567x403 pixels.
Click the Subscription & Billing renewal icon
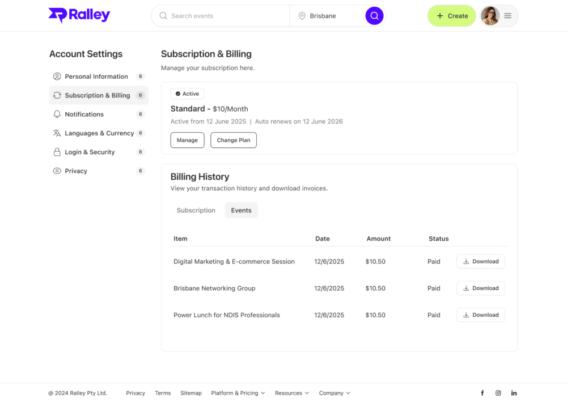point(57,95)
